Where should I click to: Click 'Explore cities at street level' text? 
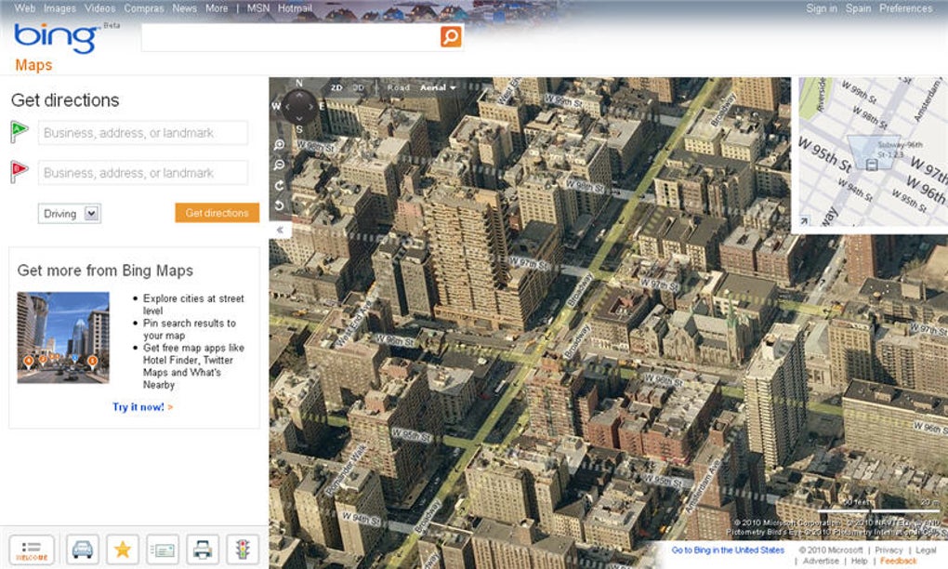point(193,304)
